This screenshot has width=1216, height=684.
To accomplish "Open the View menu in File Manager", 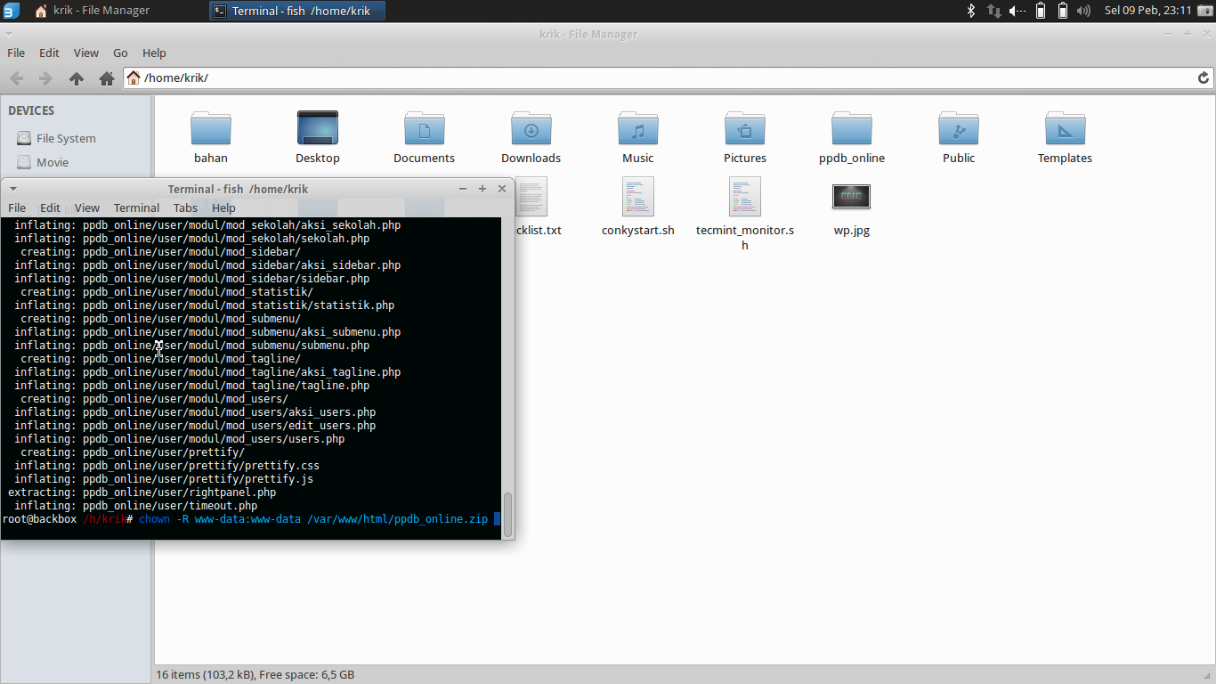I will click(x=86, y=53).
